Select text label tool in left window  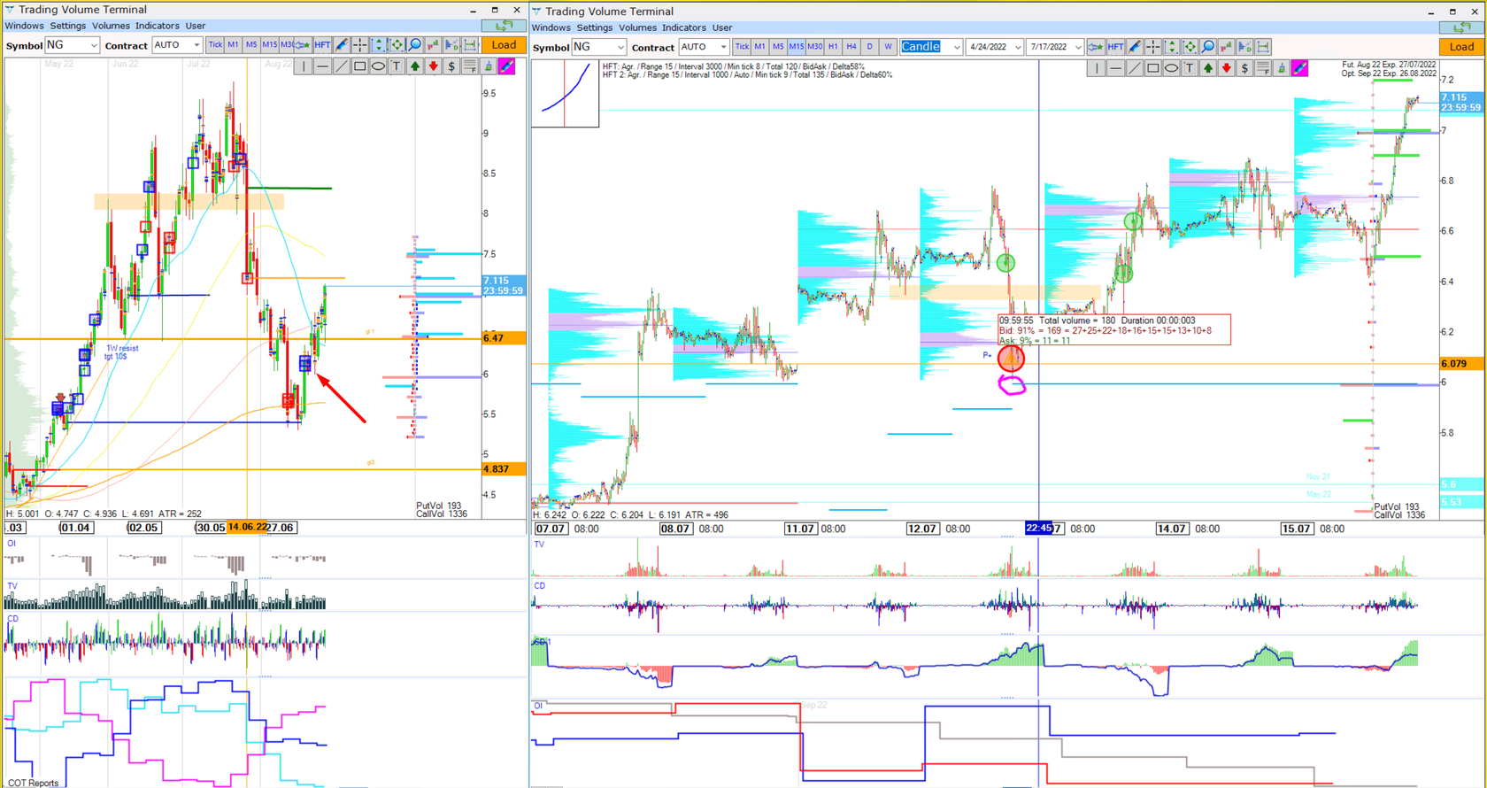[397, 66]
